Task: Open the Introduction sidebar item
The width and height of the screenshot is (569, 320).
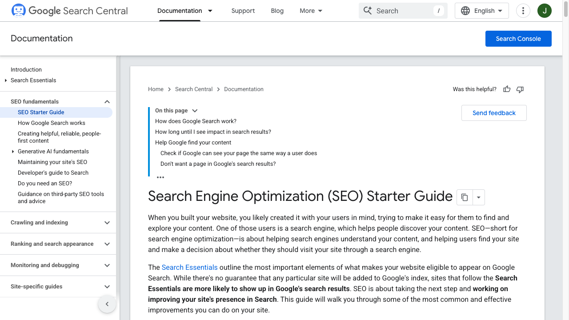Action: pyautogui.click(x=26, y=70)
